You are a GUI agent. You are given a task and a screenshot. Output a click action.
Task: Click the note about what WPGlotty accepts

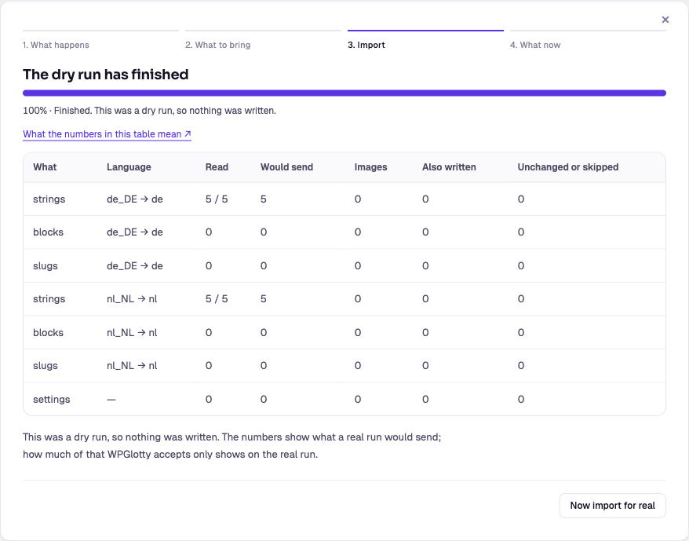232,445
